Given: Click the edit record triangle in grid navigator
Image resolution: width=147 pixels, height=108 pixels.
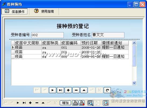Looking at the screenshot, I should (x=84, y=90).
